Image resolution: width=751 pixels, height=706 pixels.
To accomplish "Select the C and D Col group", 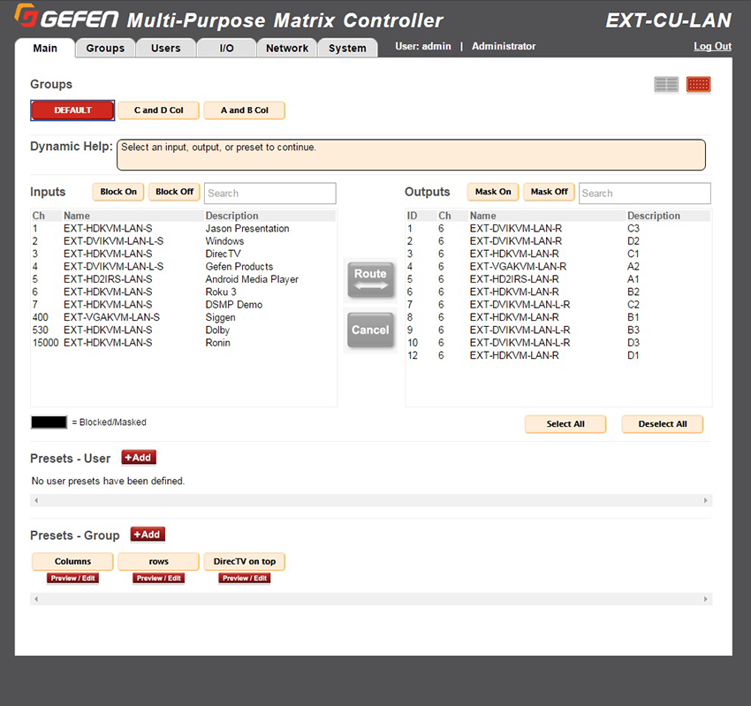I will pyautogui.click(x=158, y=110).
